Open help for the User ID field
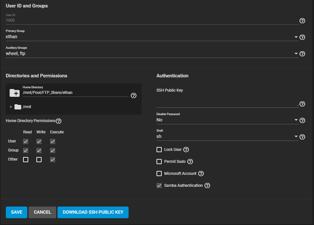This screenshot has width=314, height=225. tap(302, 21)
